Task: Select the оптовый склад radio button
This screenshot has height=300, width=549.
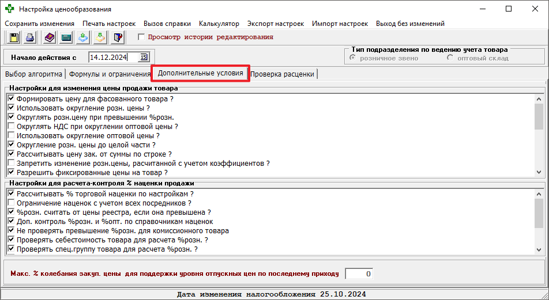Action: point(450,58)
